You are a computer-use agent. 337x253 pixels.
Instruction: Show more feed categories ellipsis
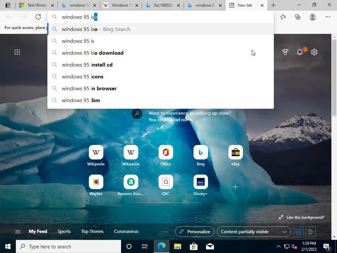coord(165,232)
